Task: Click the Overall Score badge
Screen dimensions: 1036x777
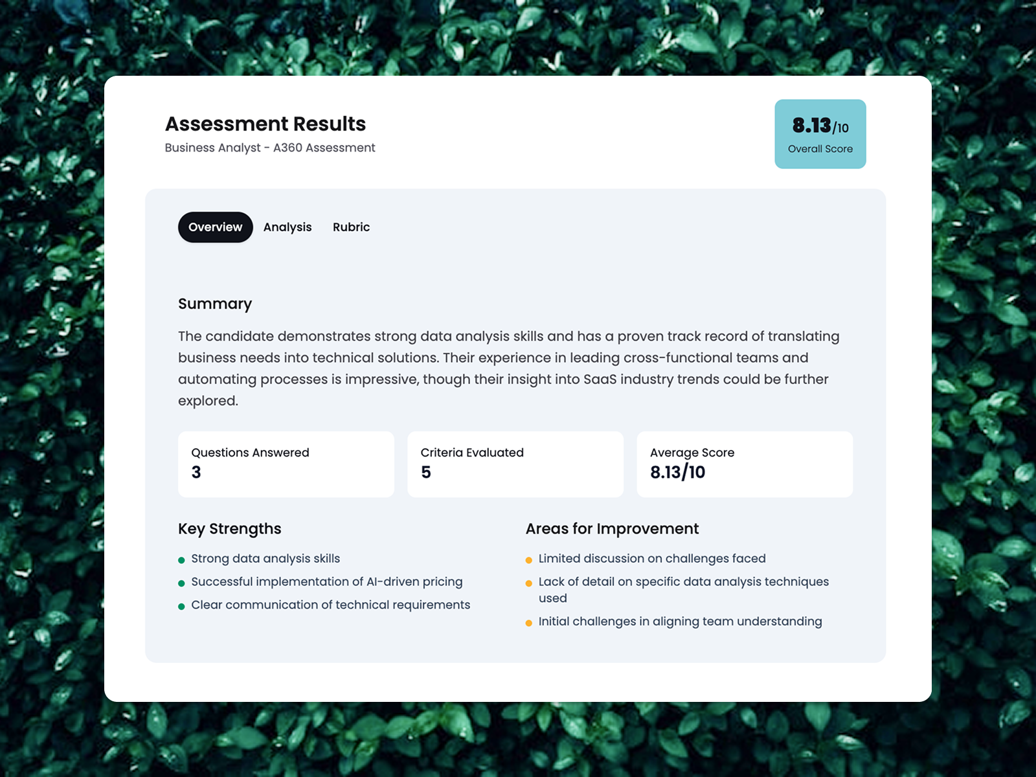Action: click(x=820, y=134)
